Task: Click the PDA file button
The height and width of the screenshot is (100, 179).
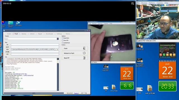Action: click(8, 49)
